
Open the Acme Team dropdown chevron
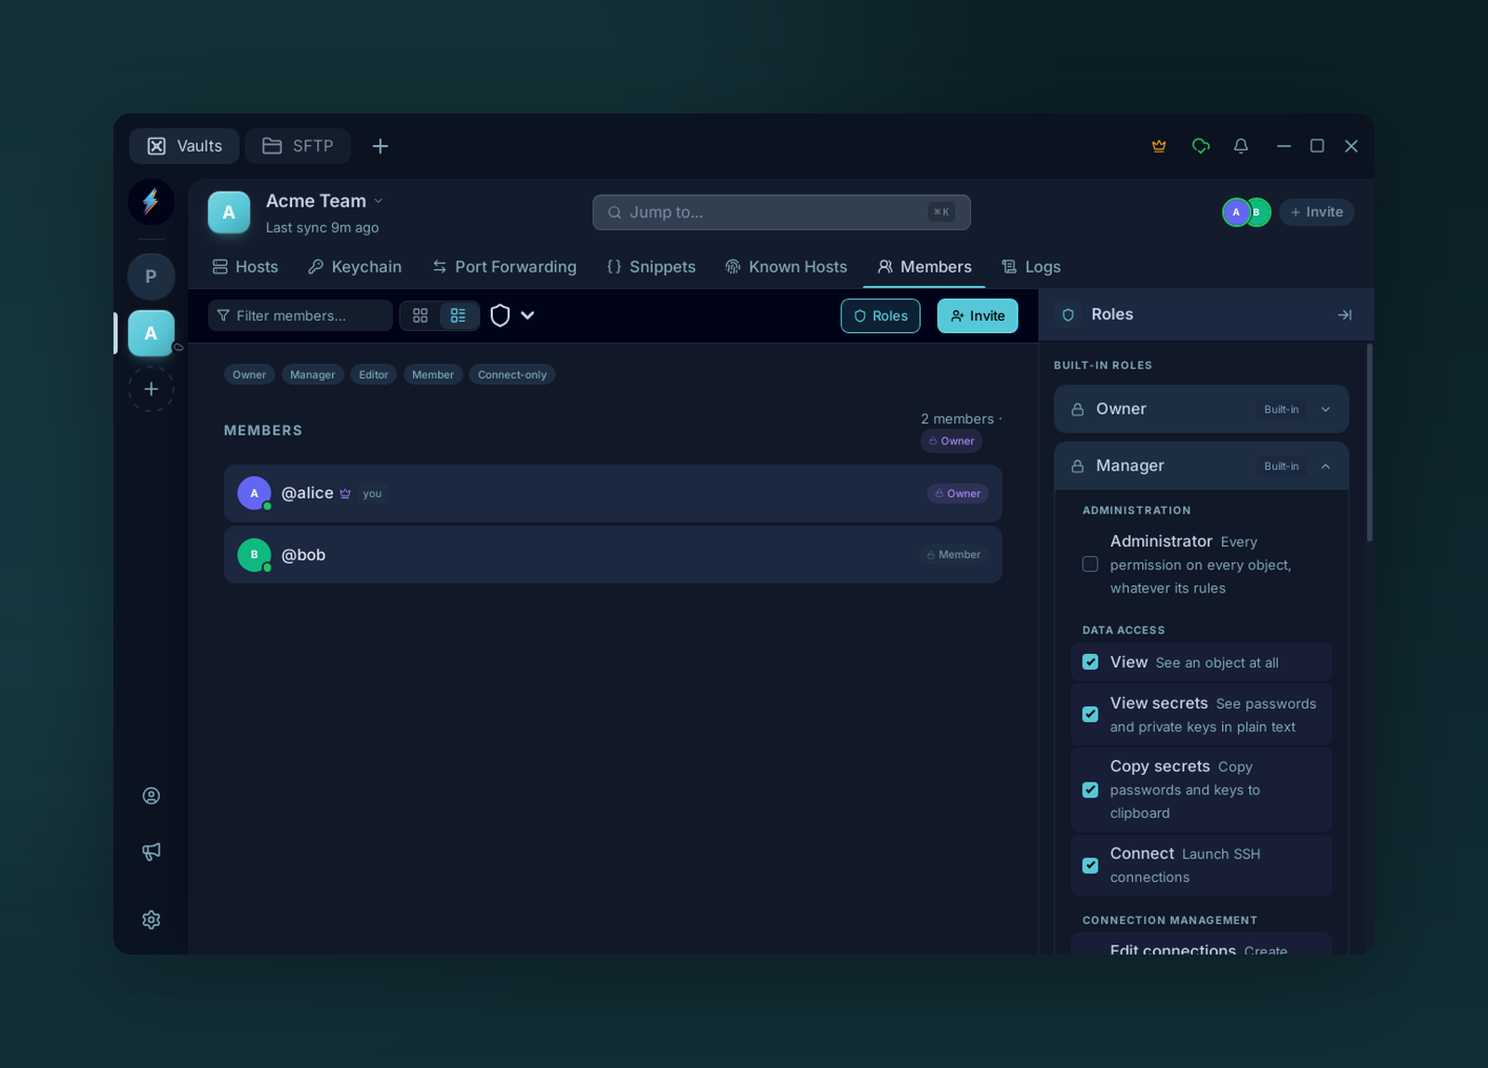(379, 201)
